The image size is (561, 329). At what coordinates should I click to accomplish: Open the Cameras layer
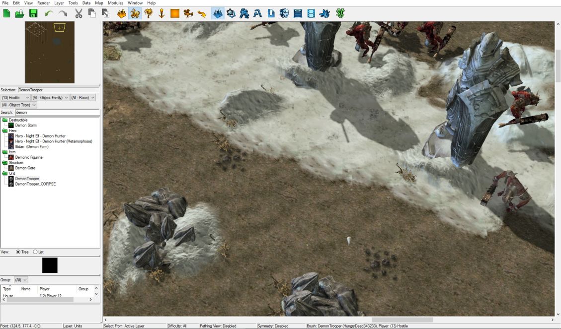click(x=188, y=13)
